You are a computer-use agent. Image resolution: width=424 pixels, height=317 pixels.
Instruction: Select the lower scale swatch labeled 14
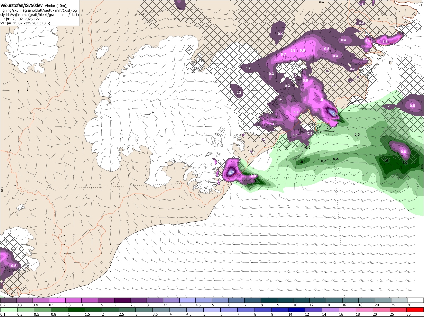(331, 310)
